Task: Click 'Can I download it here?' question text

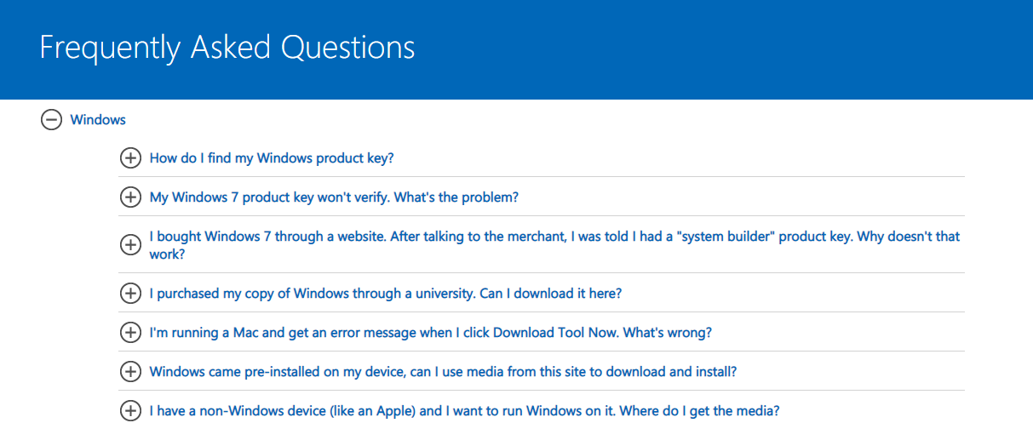Action: (551, 294)
